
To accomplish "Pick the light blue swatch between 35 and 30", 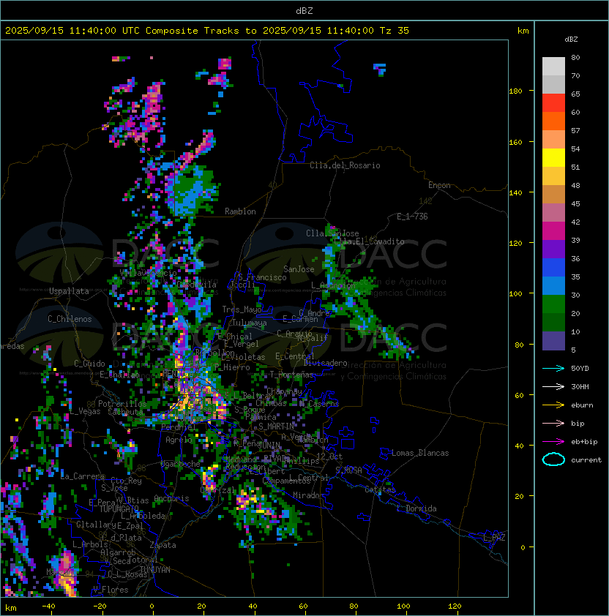I will click(x=553, y=286).
